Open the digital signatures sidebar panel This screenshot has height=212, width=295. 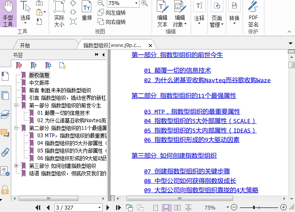coord(5,171)
